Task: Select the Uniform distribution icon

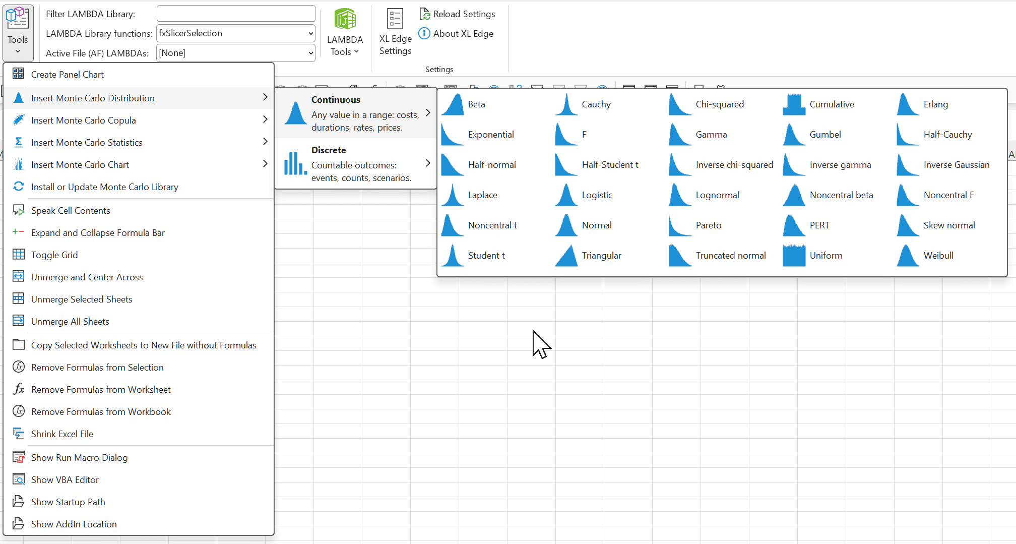Action: click(794, 256)
